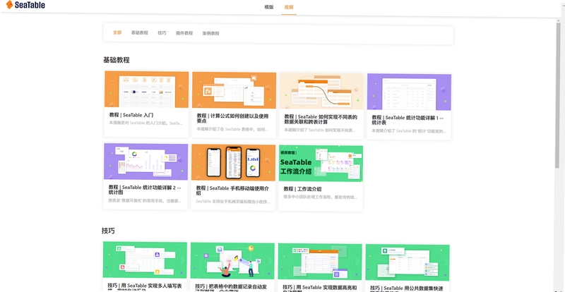Switch to the 模版 tab

pyautogui.click(x=269, y=7)
